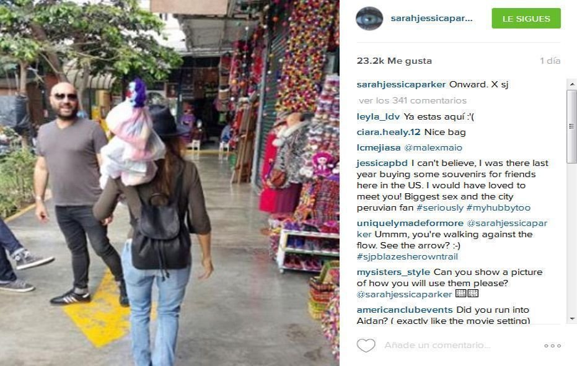This screenshot has width=577, height=366.
Task: Click the market photo of the post
Action: tap(170, 183)
